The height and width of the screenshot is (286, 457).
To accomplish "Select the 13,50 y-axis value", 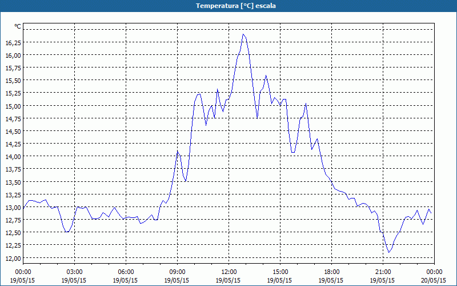I will pyautogui.click(x=13, y=182).
